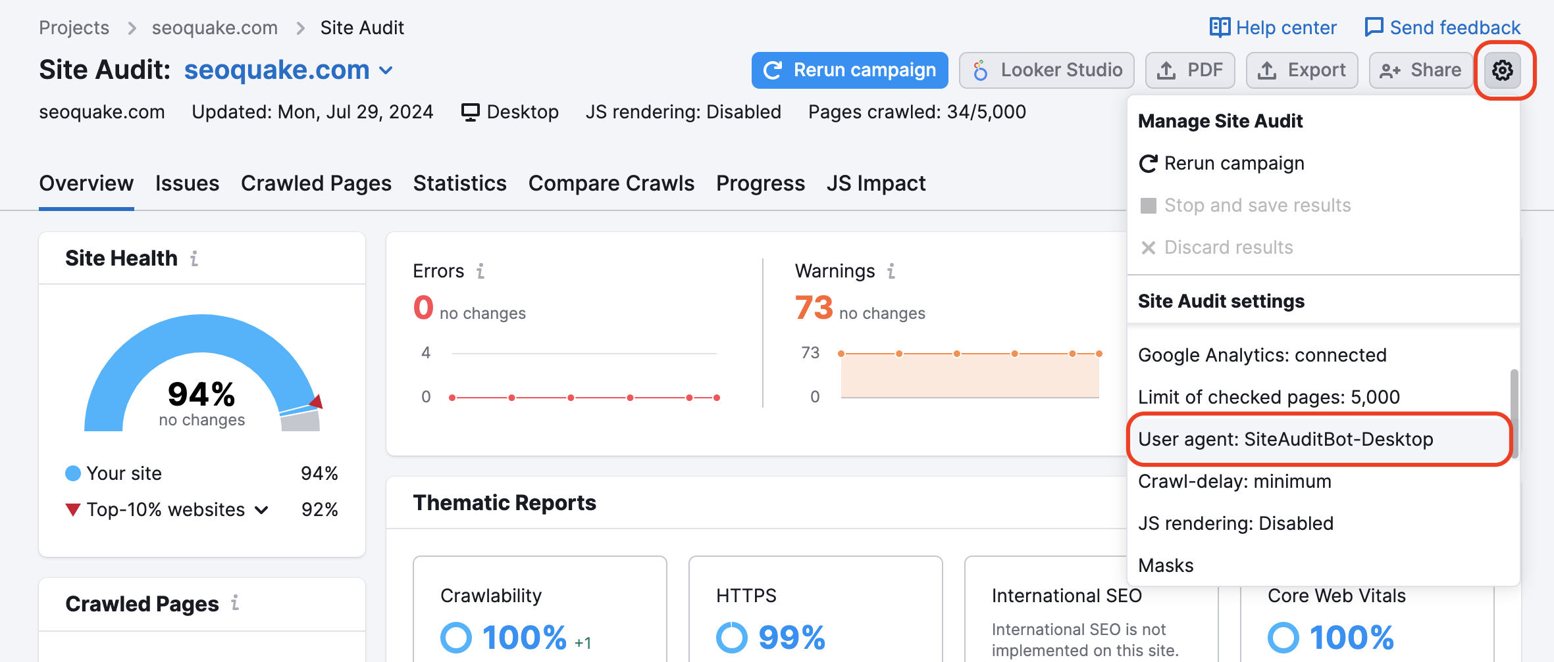Share the Site Audit project
This screenshot has height=662, width=1554.
(x=1420, y=70)
